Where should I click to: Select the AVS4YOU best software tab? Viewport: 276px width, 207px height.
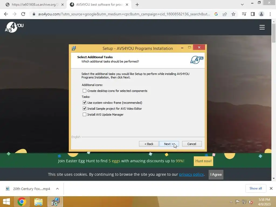point(99,5)
